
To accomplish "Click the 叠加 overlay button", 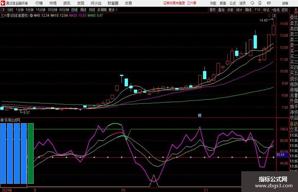I will 221,10.
